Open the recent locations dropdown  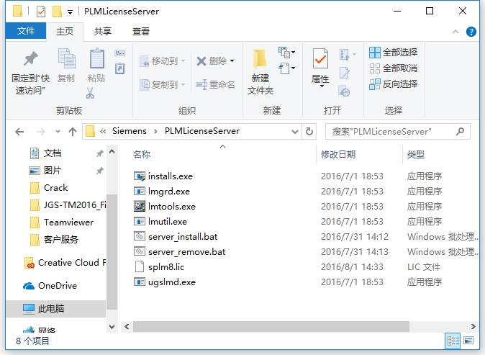point(58,132)
